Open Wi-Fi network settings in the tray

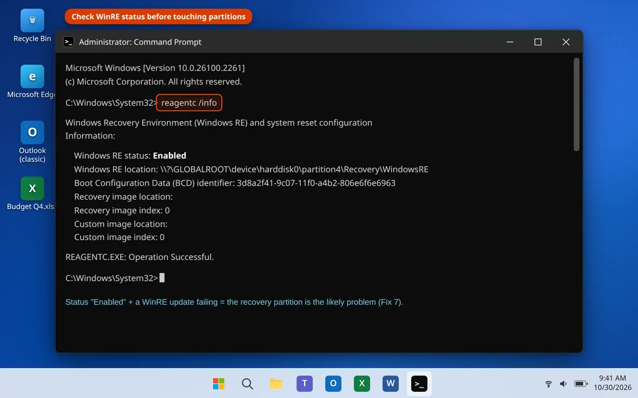[548, 383]
